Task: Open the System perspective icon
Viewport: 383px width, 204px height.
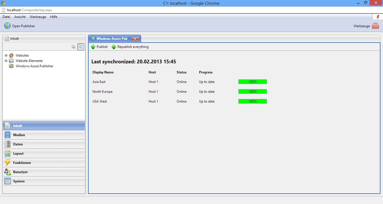Action: click(x=8, y=181)
